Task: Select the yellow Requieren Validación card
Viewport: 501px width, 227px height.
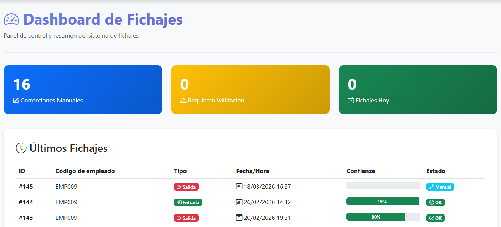Action: (250, 90)
